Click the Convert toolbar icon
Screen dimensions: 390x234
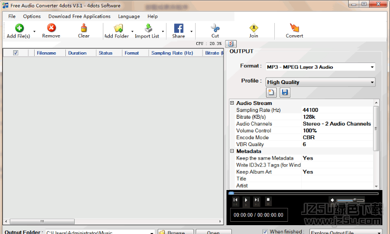(294, 28)
